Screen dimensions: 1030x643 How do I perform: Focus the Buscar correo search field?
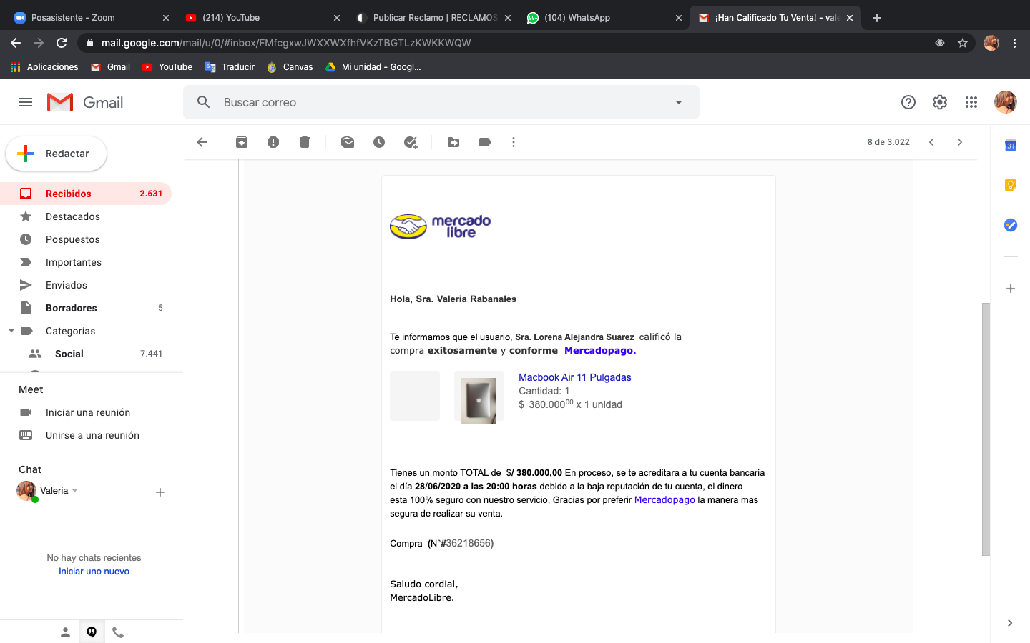pyautogui.click(x=441, y=102)
